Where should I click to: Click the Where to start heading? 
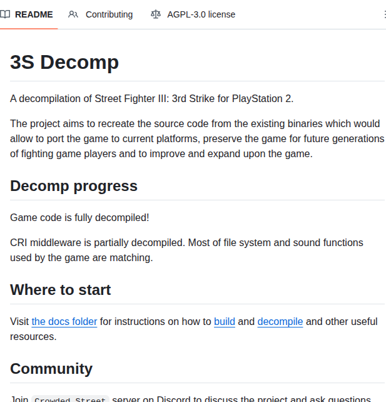click(61, 290)
